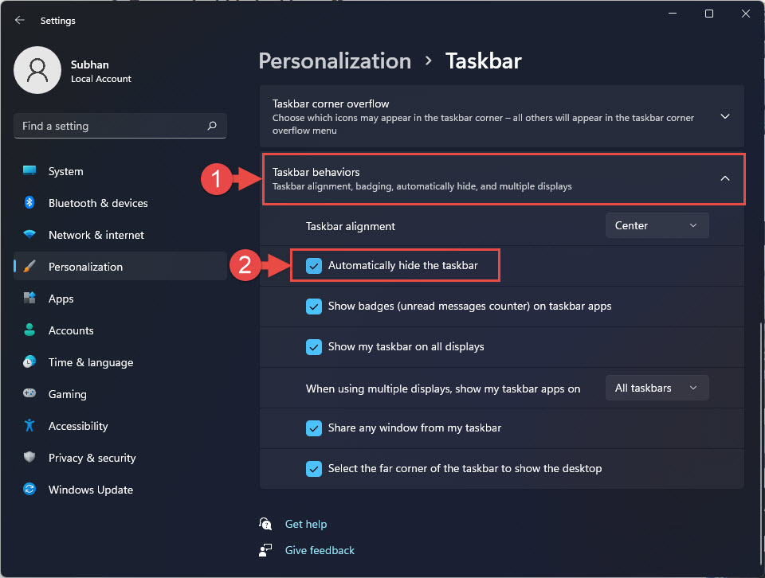This screenshot has width=765, height=578.
Task: Click the Gaming controller icon
Action: click(29, 393)
